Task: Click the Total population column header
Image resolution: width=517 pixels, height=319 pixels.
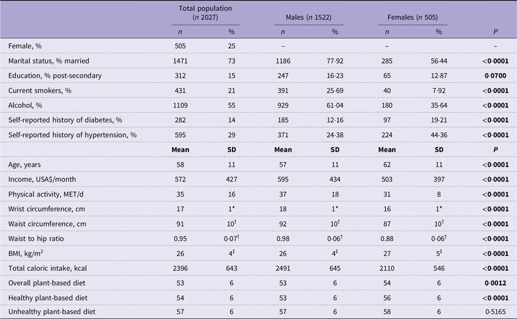Action: [205, 13]
